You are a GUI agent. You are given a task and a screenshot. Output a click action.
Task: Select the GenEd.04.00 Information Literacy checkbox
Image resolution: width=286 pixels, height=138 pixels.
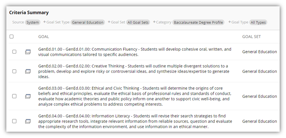[14, 121]
